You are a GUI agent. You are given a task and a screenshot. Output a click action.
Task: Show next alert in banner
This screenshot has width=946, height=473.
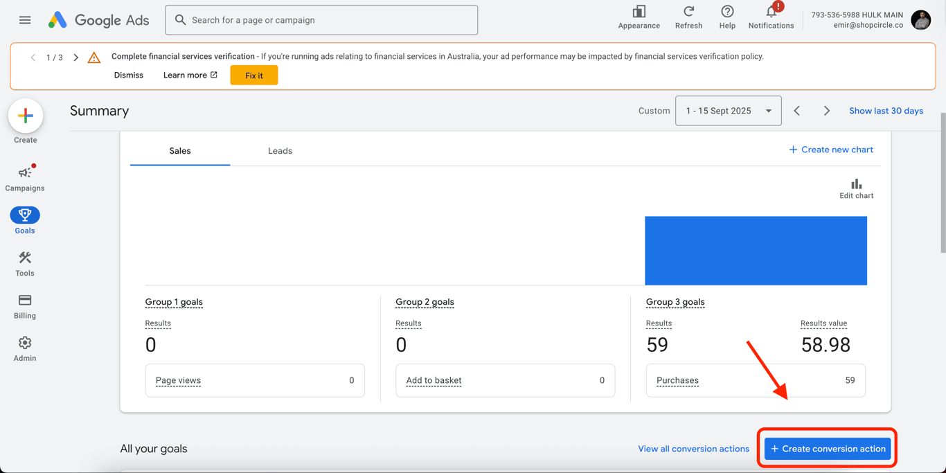pos(76,57)
